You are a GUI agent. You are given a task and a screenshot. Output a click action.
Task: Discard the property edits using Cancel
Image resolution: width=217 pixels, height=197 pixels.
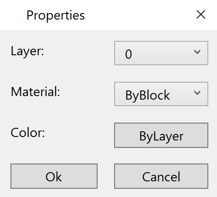[161, 176]
